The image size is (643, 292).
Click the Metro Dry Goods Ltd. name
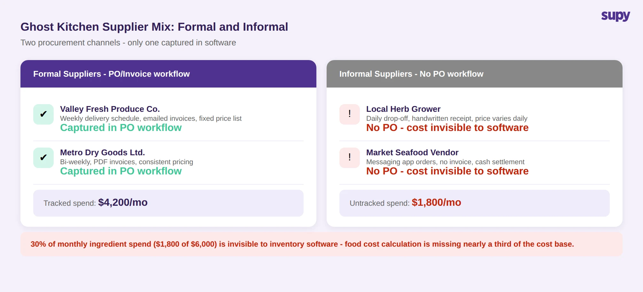[x=103, y=152]
